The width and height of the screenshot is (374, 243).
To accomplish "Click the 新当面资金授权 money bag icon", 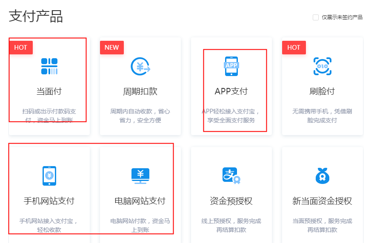I will 323,176.
